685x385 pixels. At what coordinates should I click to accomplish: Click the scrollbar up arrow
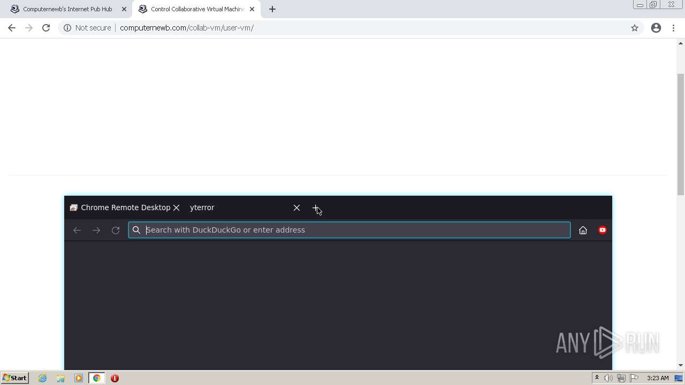(681, 43)
